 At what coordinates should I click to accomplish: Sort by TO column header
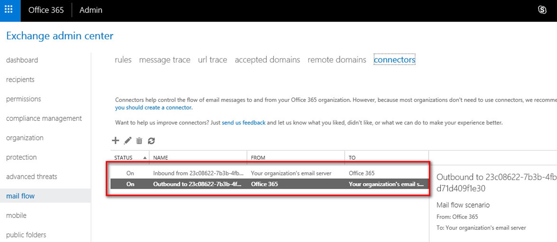(x=352, y=158)
